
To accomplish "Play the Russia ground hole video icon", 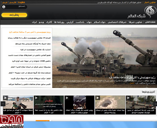I will tap(97, 98).
